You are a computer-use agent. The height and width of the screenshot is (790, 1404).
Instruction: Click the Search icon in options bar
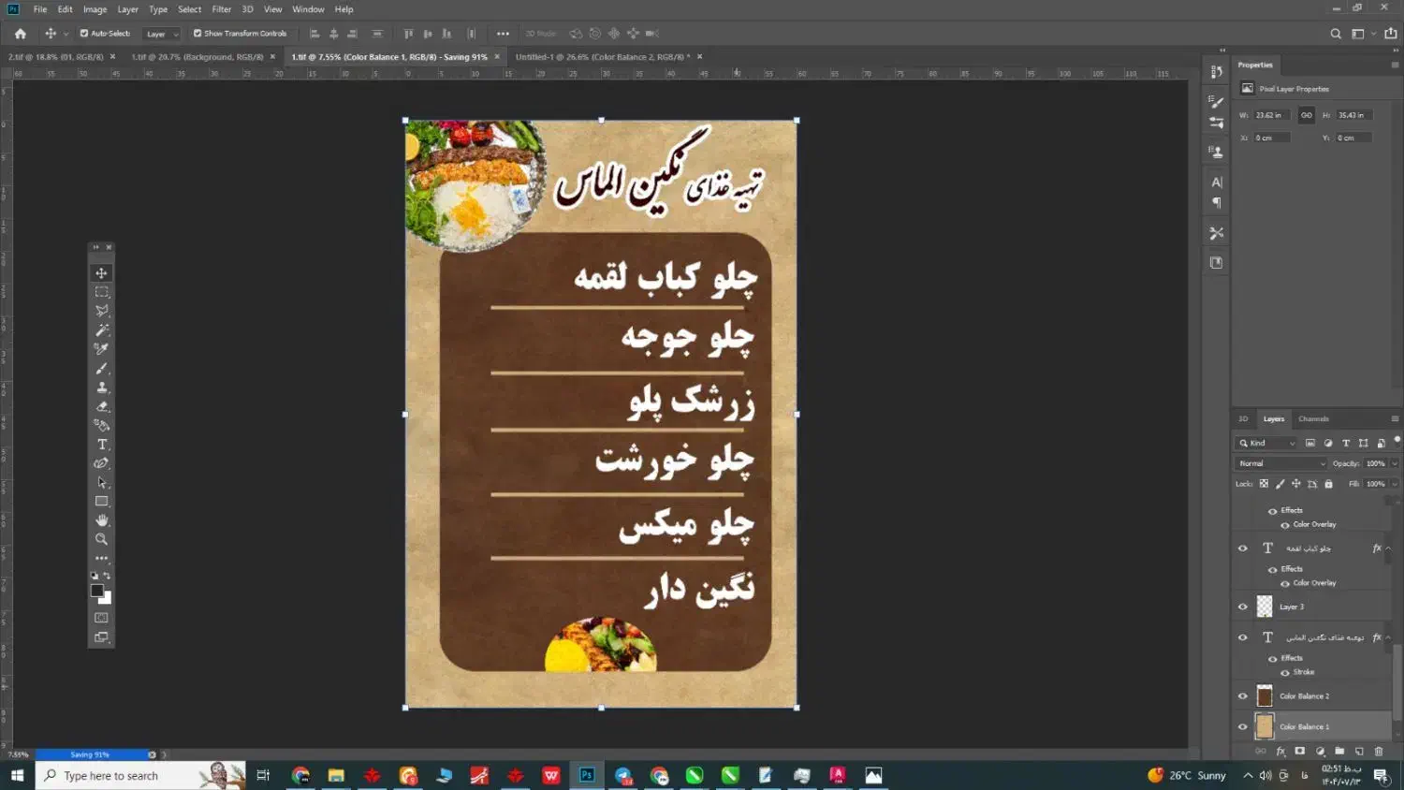tap(1336, 34)
